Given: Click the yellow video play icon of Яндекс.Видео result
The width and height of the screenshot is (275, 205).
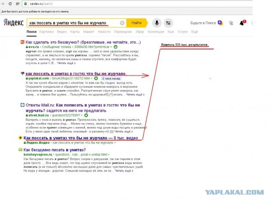Looking at the screenshot, I should pyautogui.click(x=20, y=138).
